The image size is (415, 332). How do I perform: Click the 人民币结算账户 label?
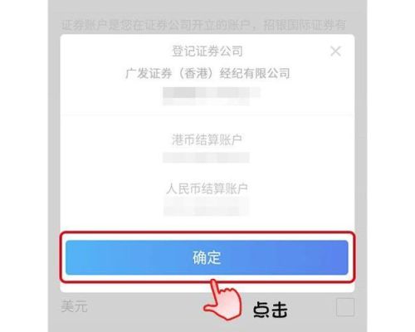tap(207, 188)
